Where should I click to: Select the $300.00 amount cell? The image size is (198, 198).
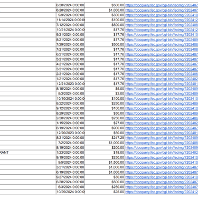(105, 15)
